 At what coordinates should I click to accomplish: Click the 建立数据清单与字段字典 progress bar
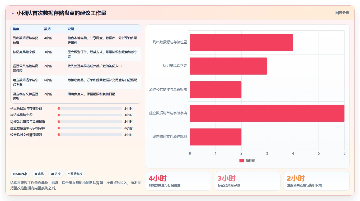click(x=90, y=128)
